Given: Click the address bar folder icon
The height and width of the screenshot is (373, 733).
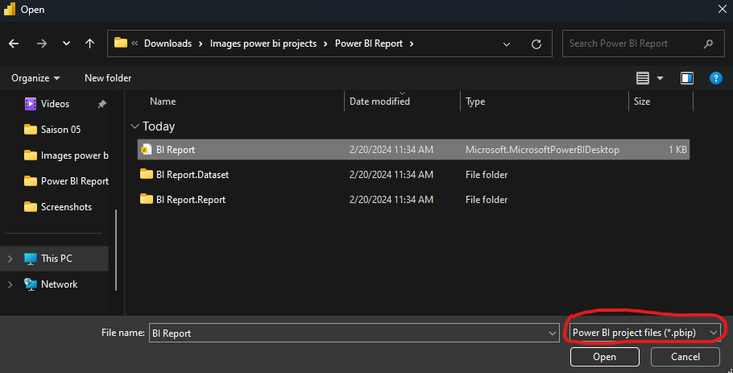Looking at the screenshot, I should coord(121,43).
